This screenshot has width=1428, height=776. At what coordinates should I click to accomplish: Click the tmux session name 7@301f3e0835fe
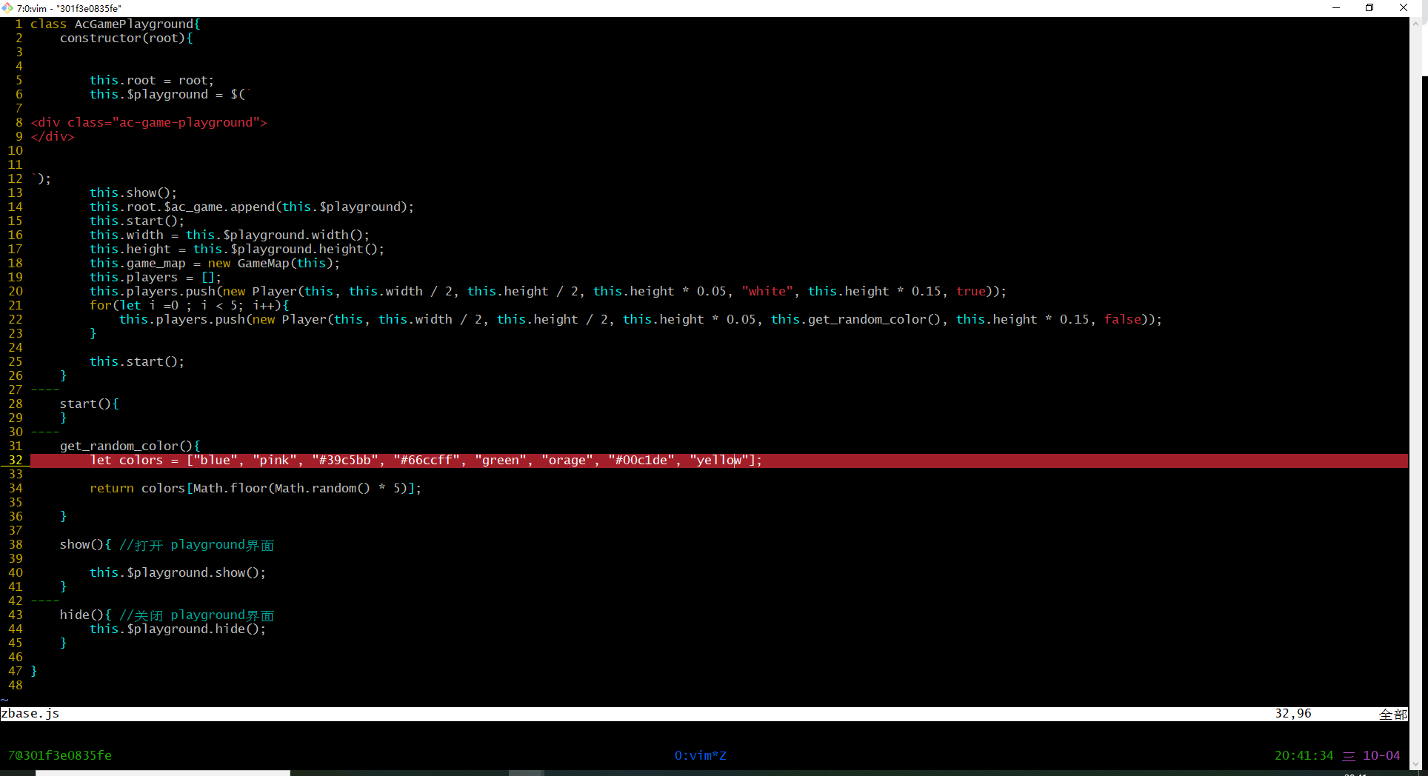click(x=60, y=755)
